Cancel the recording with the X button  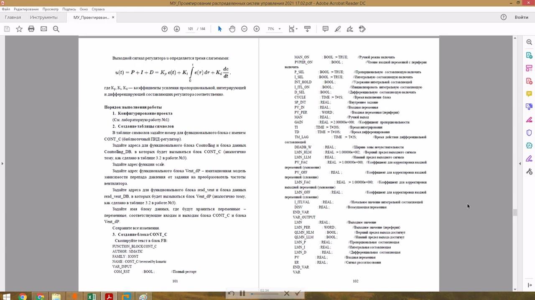coord(287,294)
